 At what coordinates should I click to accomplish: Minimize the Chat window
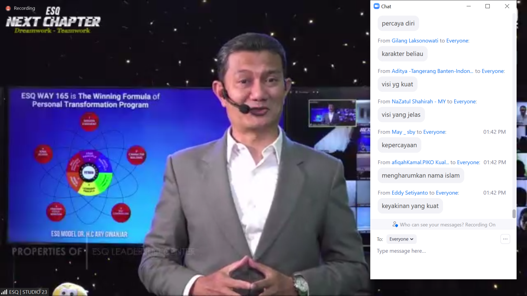point(469,6)
